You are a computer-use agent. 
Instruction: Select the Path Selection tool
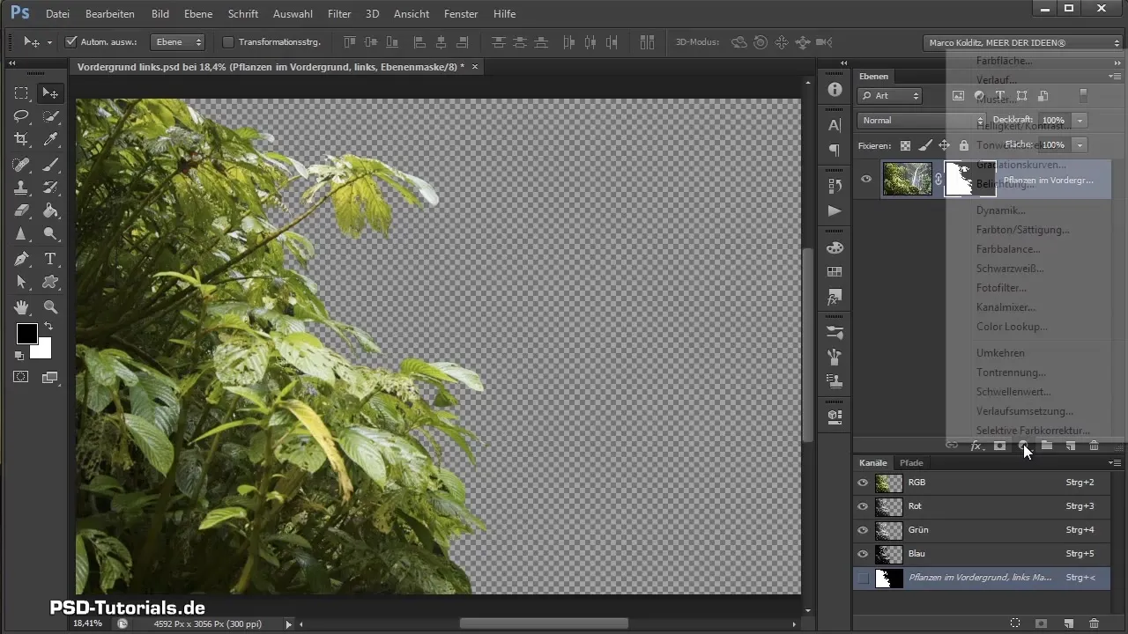pyautogui.click(x=21, y=282)
